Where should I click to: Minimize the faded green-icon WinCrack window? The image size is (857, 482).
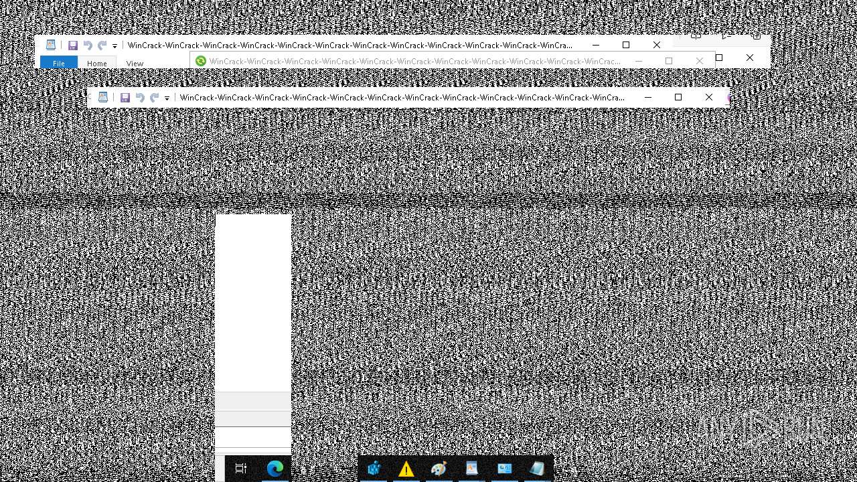[638, 61]
